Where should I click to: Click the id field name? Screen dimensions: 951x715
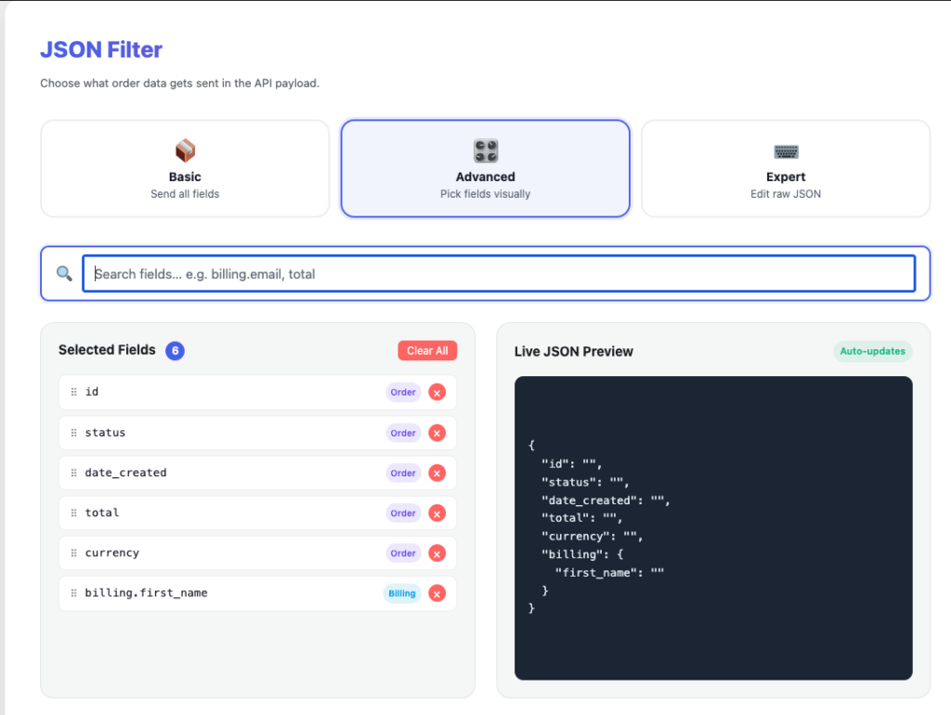[92, 392]
